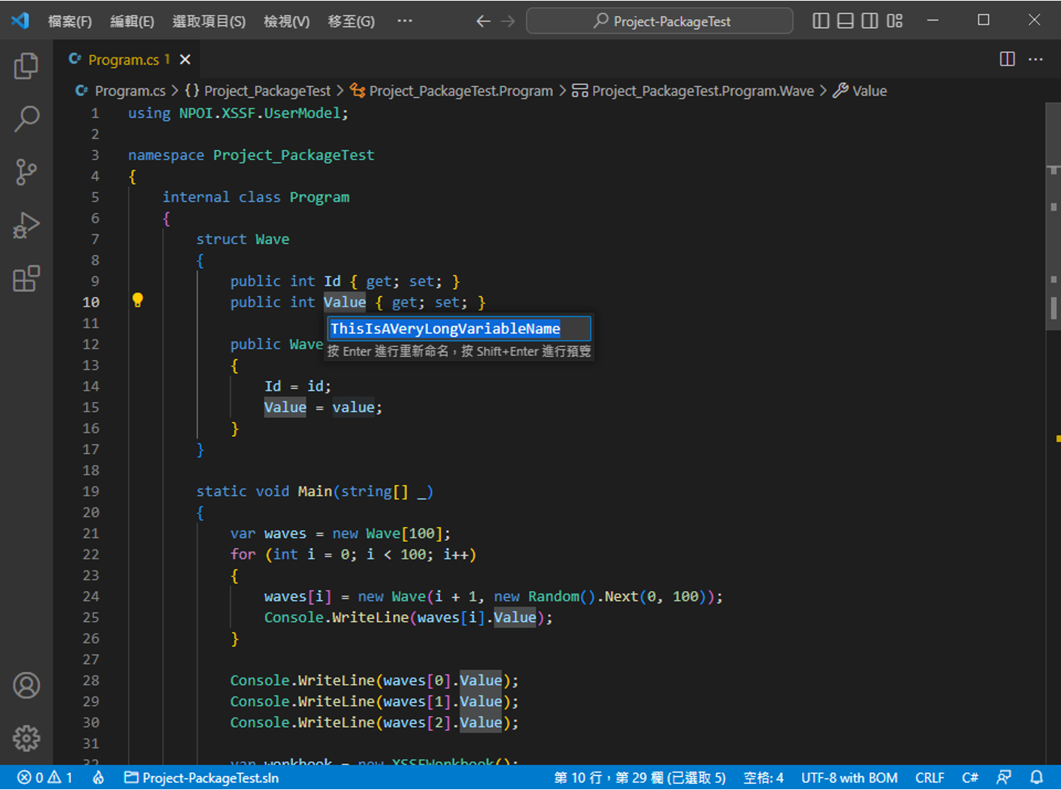Select language mode C#
This screenshot has width=1061, height=790.
coord(970,777)
